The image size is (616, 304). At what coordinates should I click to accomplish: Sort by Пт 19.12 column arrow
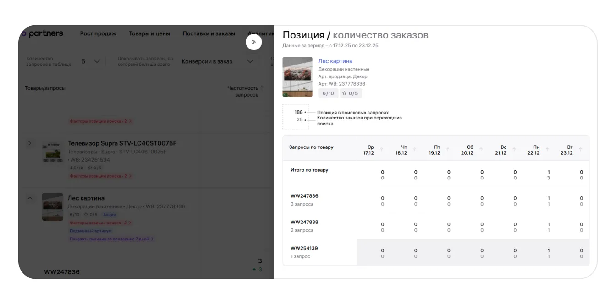tap(448, 149)
